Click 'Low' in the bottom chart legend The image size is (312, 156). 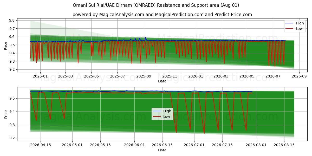pos(167,116)
